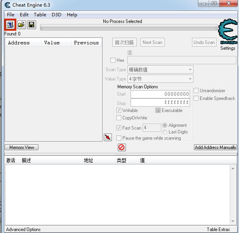Maximize the Cheat Engine window
This screenshot has height=233, width=239.
coord(214,4)
